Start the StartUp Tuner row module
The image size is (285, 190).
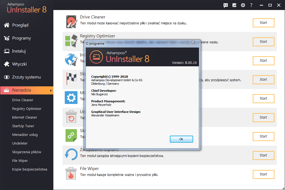tap(263, 79)
